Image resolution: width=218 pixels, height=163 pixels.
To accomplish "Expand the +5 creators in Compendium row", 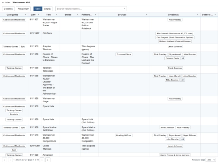I will (182, 139).
